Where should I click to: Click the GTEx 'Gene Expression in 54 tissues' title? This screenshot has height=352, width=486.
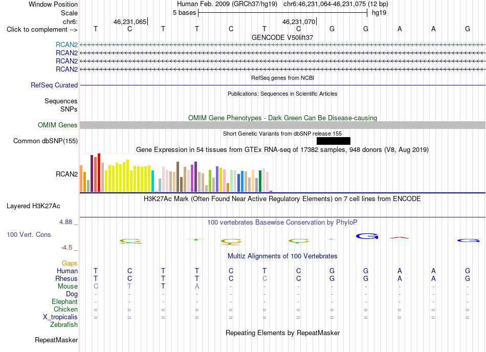tap(282, 150)
